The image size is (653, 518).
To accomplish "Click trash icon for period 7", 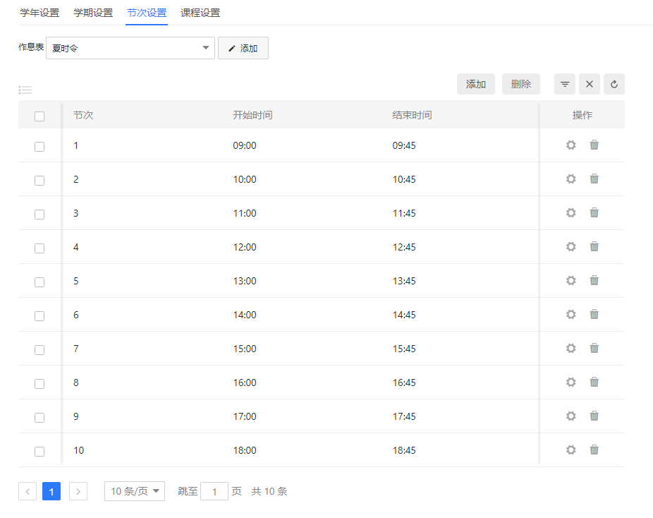I will 594,348.
